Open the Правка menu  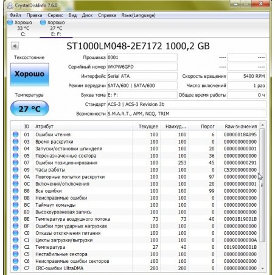click(34, 15)
